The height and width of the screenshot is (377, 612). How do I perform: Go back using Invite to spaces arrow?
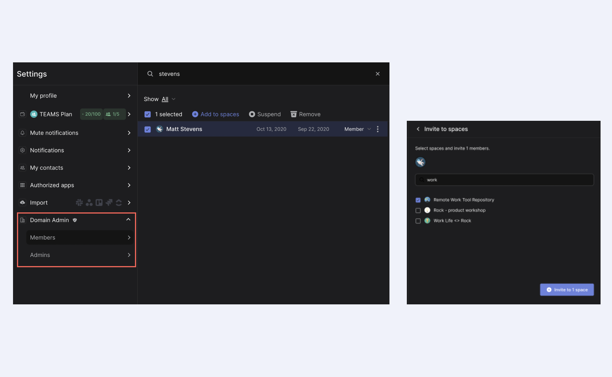pos(418,129)
